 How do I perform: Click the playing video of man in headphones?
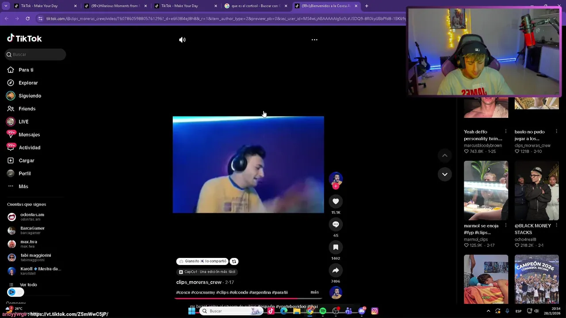248,165
